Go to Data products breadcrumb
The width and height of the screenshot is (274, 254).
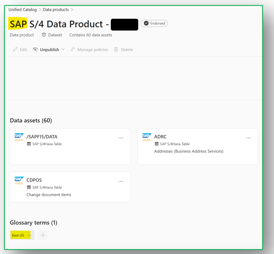[x=56, y=10]
